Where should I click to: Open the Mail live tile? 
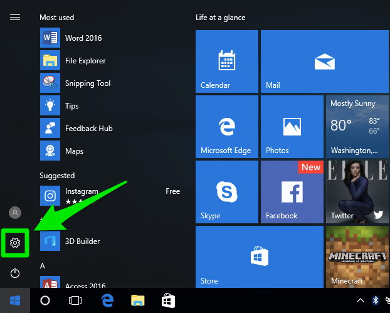[325, 61]
